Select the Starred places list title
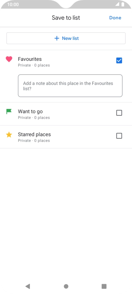Image resolution: width=132 pixels, height=294 pixels. [x=34, y=134]
